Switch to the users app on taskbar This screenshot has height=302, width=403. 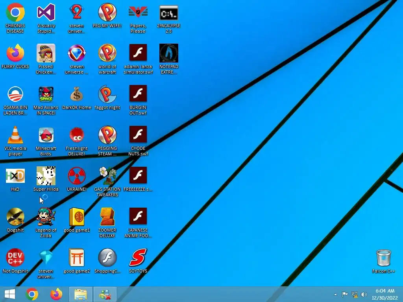[105, 294]
